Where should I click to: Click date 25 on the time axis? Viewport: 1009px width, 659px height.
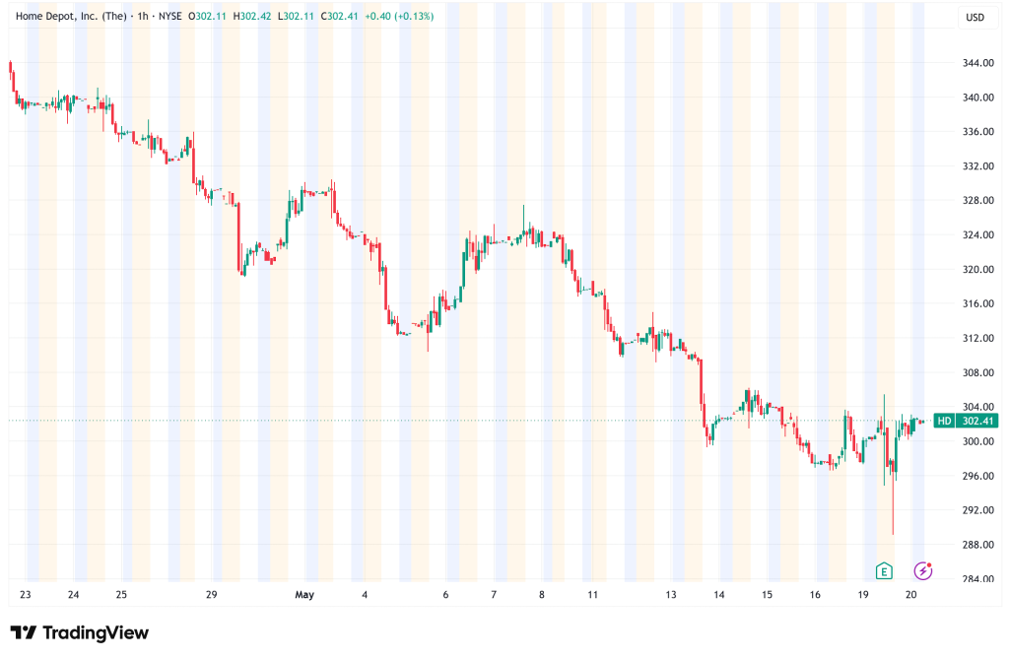pos(121,595)
